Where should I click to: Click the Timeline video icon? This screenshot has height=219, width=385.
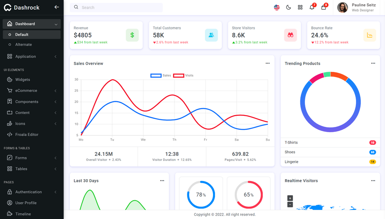pyautogui.click(x=10, y=214)
